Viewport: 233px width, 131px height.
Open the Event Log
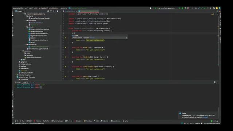[214, 121]
